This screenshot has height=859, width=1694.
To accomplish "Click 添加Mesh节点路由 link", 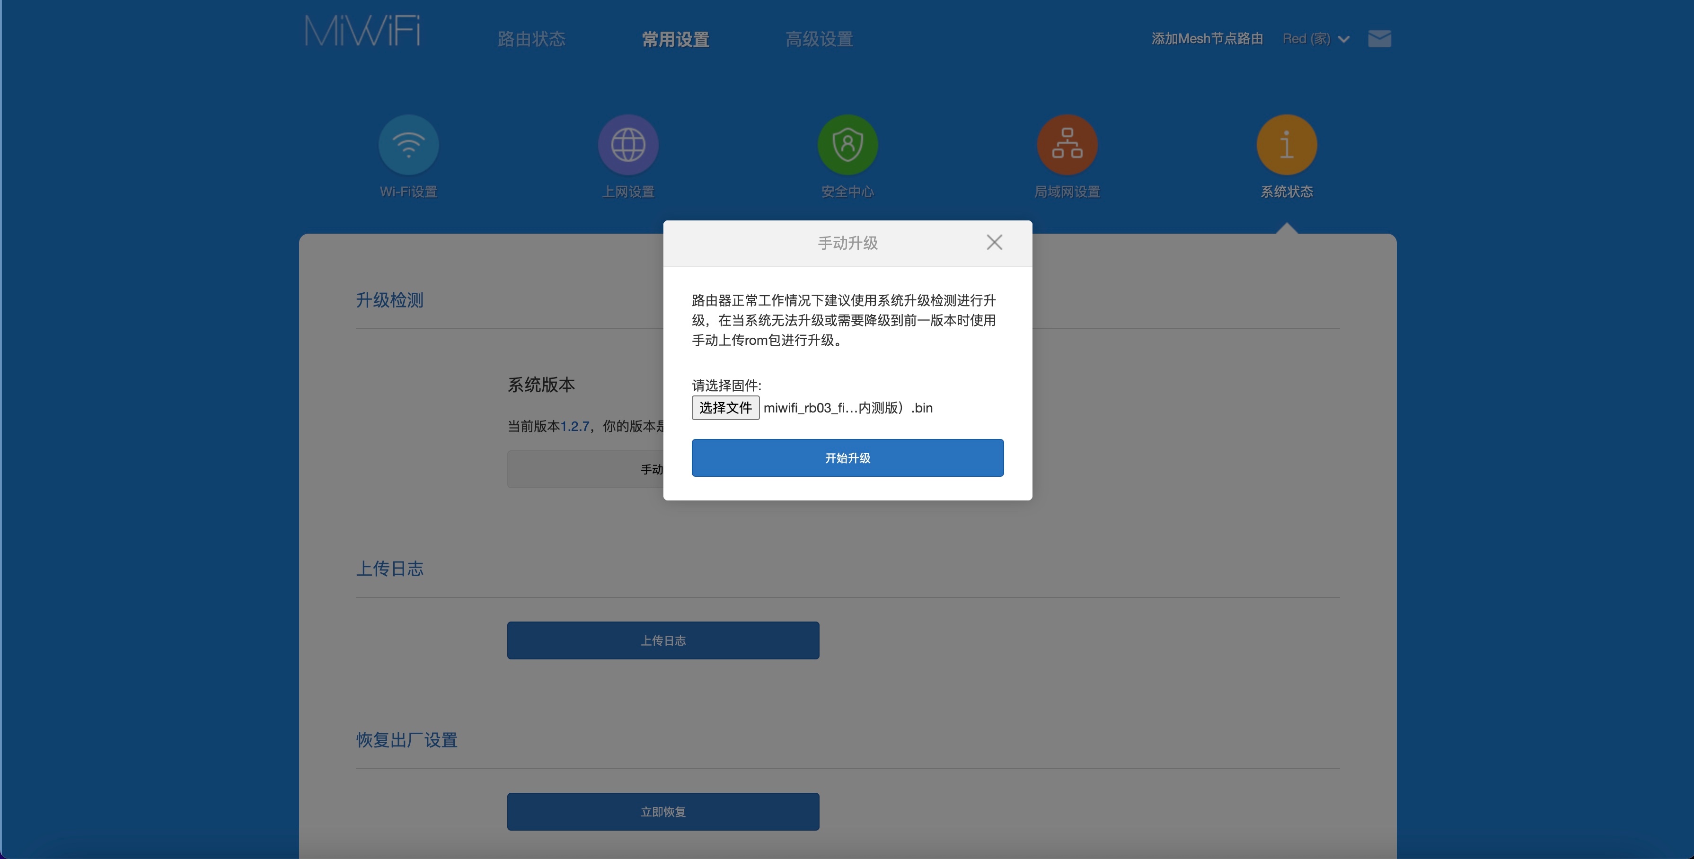I will (x=1207, y=39).
